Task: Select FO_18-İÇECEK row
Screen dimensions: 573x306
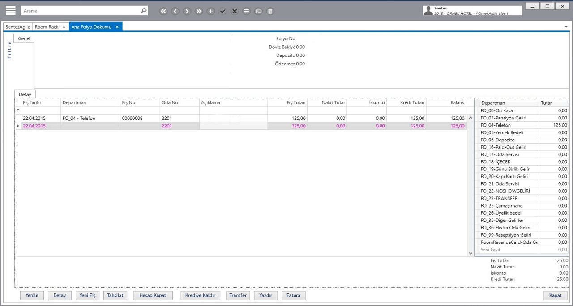Action: click(x=522, y=162)
